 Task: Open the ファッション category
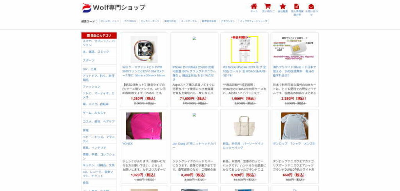coord(91,87)
